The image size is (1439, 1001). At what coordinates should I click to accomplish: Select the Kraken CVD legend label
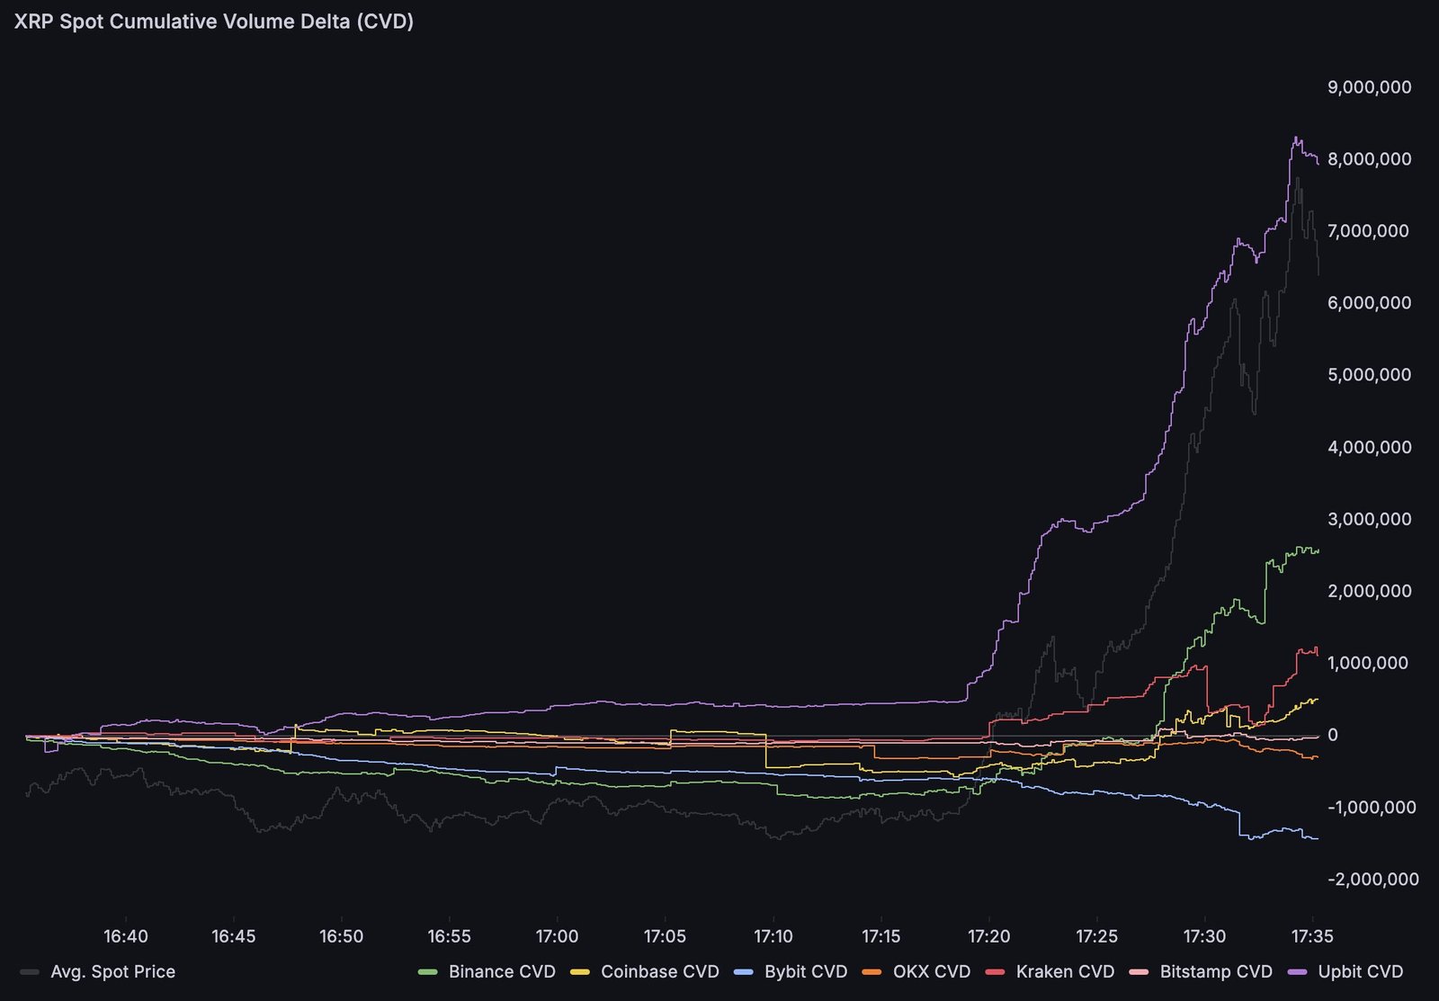(1065, 972)
